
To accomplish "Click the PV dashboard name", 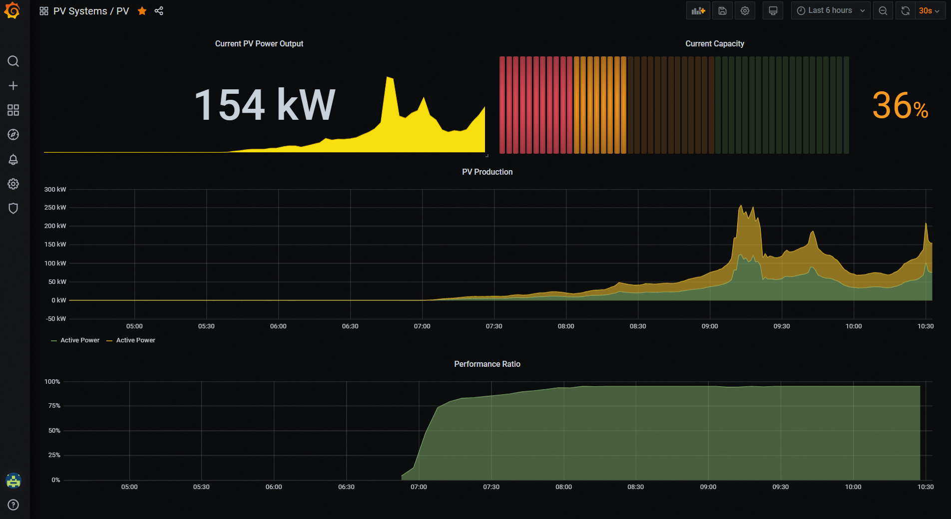I will coord(123,11).
